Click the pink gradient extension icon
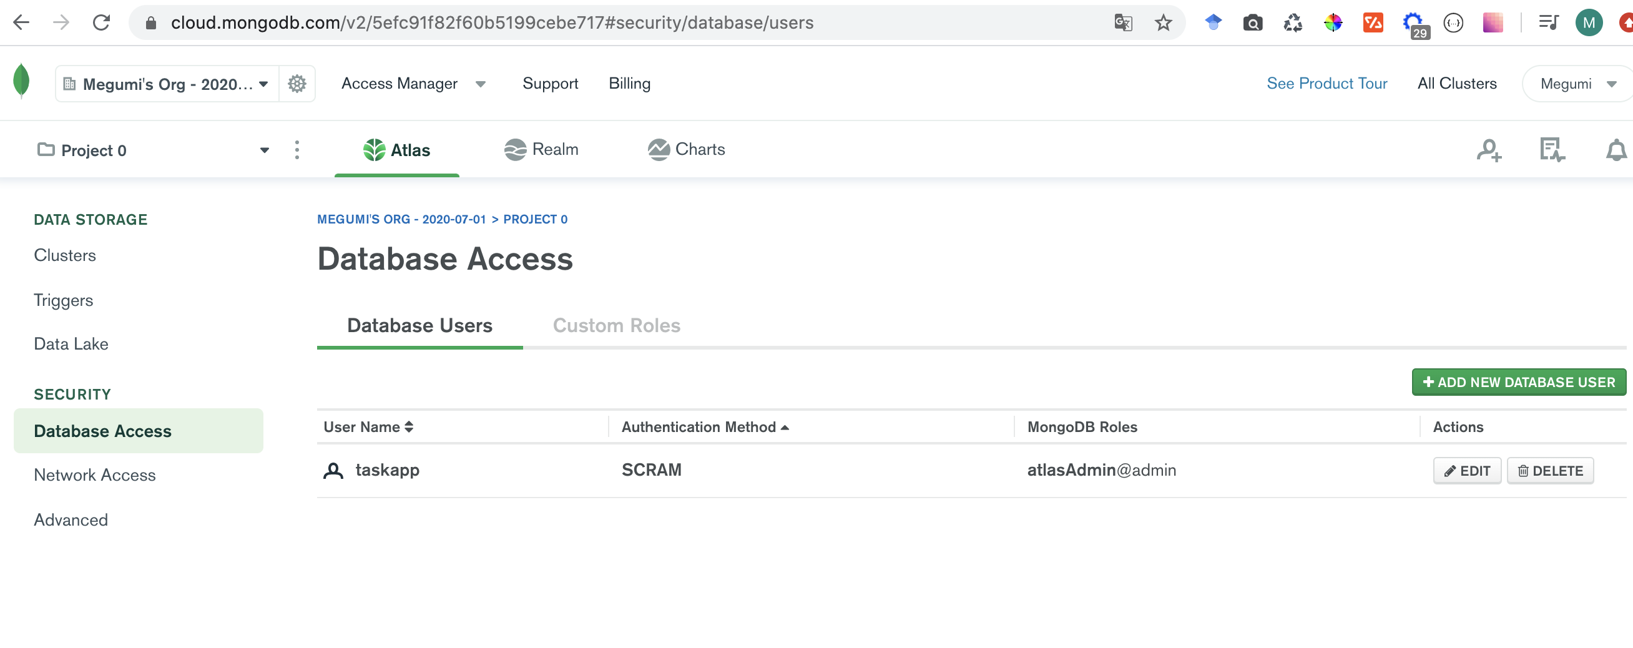 pyautogui.click(x=1493, y=23)
